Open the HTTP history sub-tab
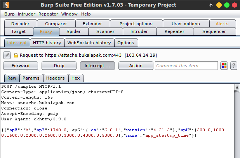The width and height of the screenshot is (240, 158). coord(47,43)
